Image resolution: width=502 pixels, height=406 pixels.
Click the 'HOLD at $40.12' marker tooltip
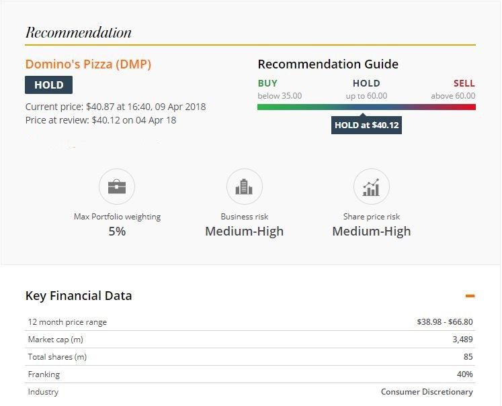[366, 125]
